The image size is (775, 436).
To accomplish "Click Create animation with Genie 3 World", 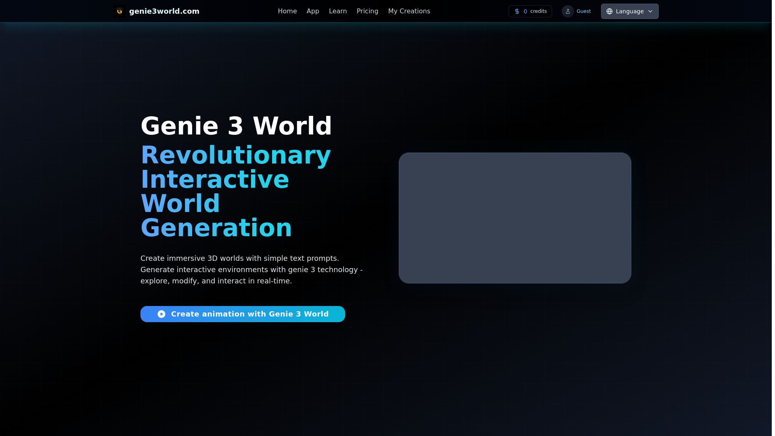I will [x=243, y=314].
